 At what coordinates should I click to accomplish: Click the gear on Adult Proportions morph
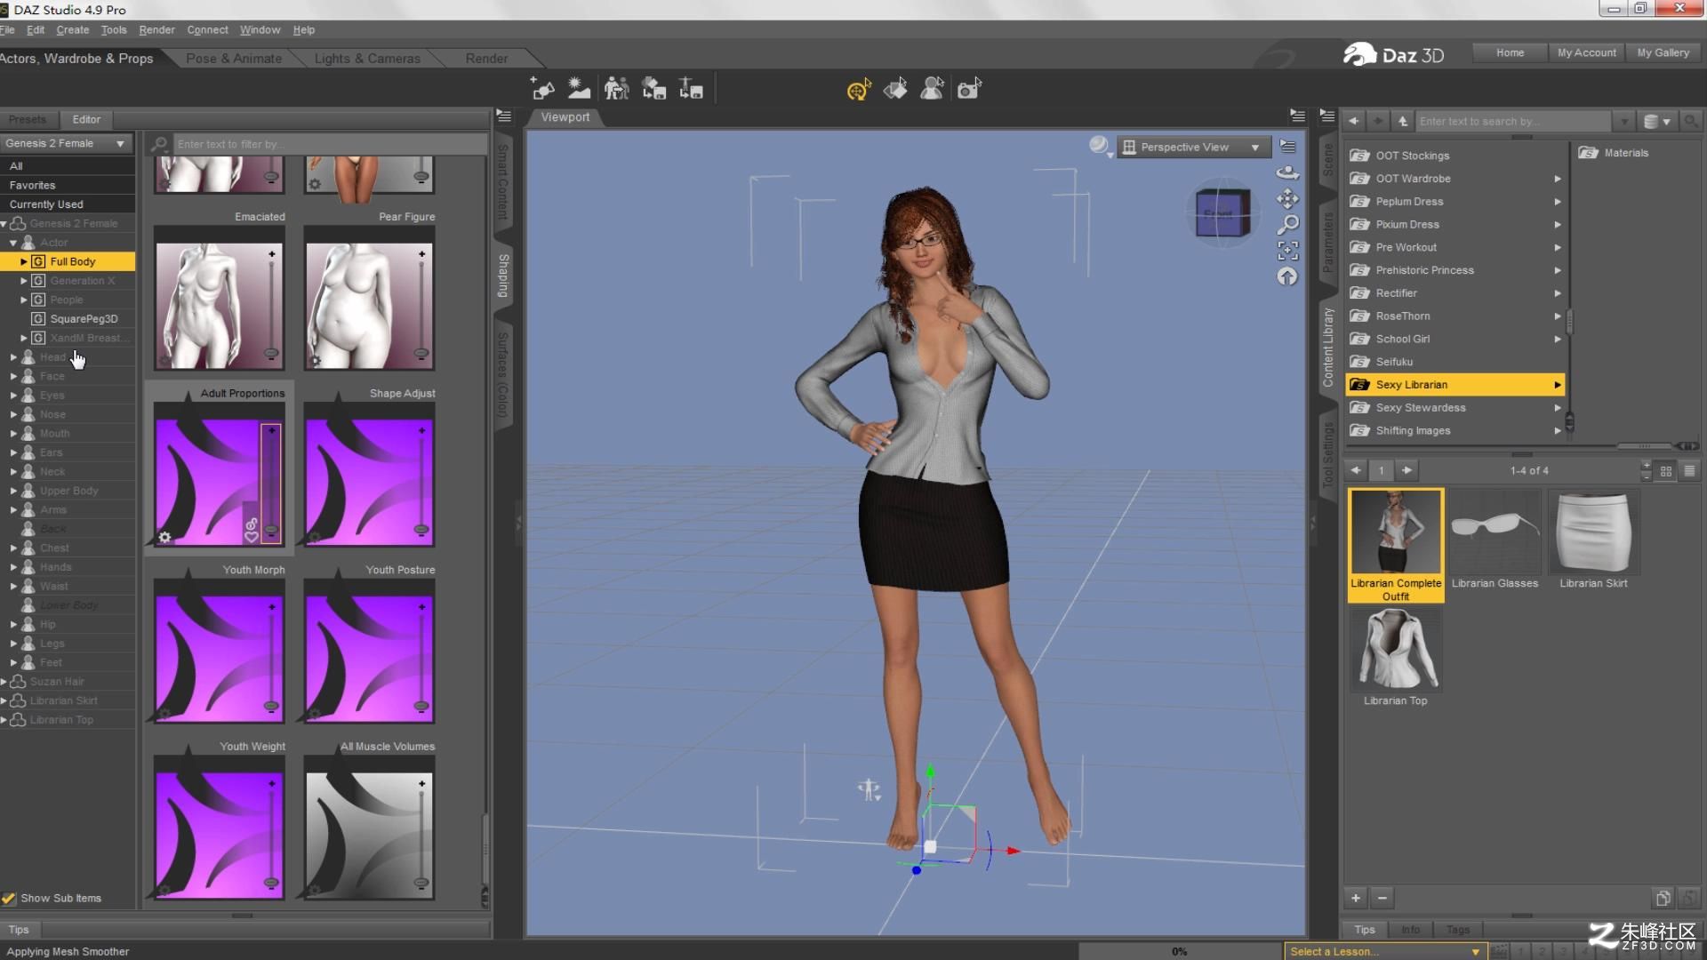164,537
